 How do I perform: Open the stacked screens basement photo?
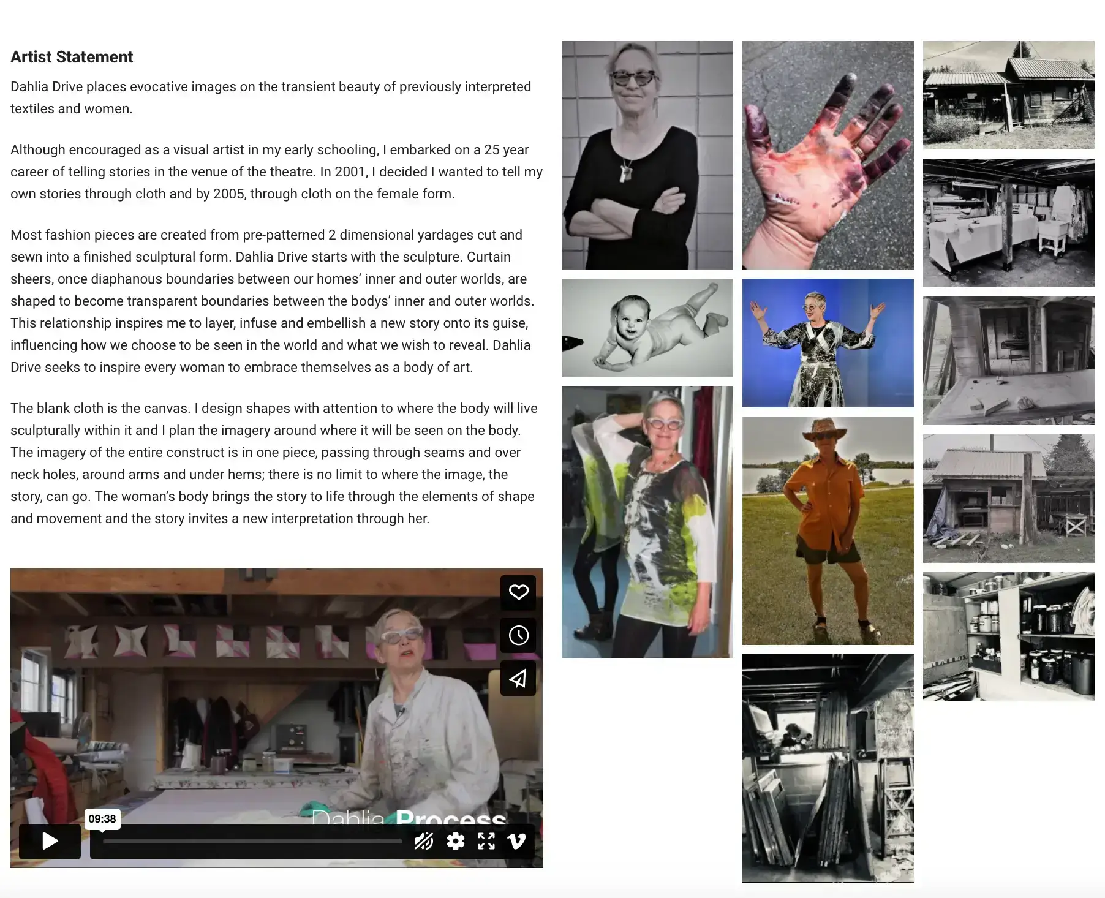pyautogui.click(x=828, y=768)
